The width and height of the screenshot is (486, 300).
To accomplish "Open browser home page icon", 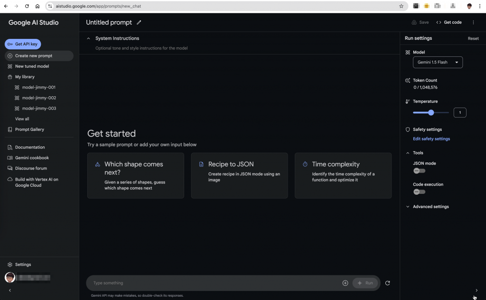I will [37, 6].
